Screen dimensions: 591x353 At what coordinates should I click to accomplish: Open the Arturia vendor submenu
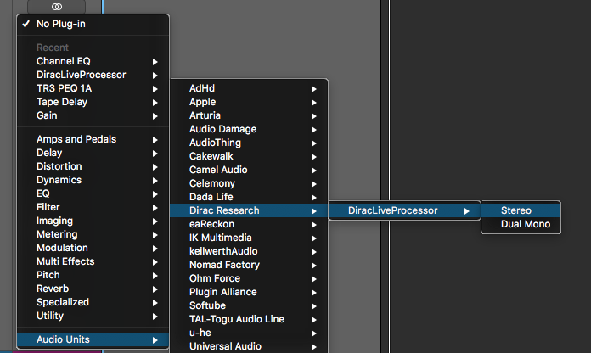click(205, 115)
